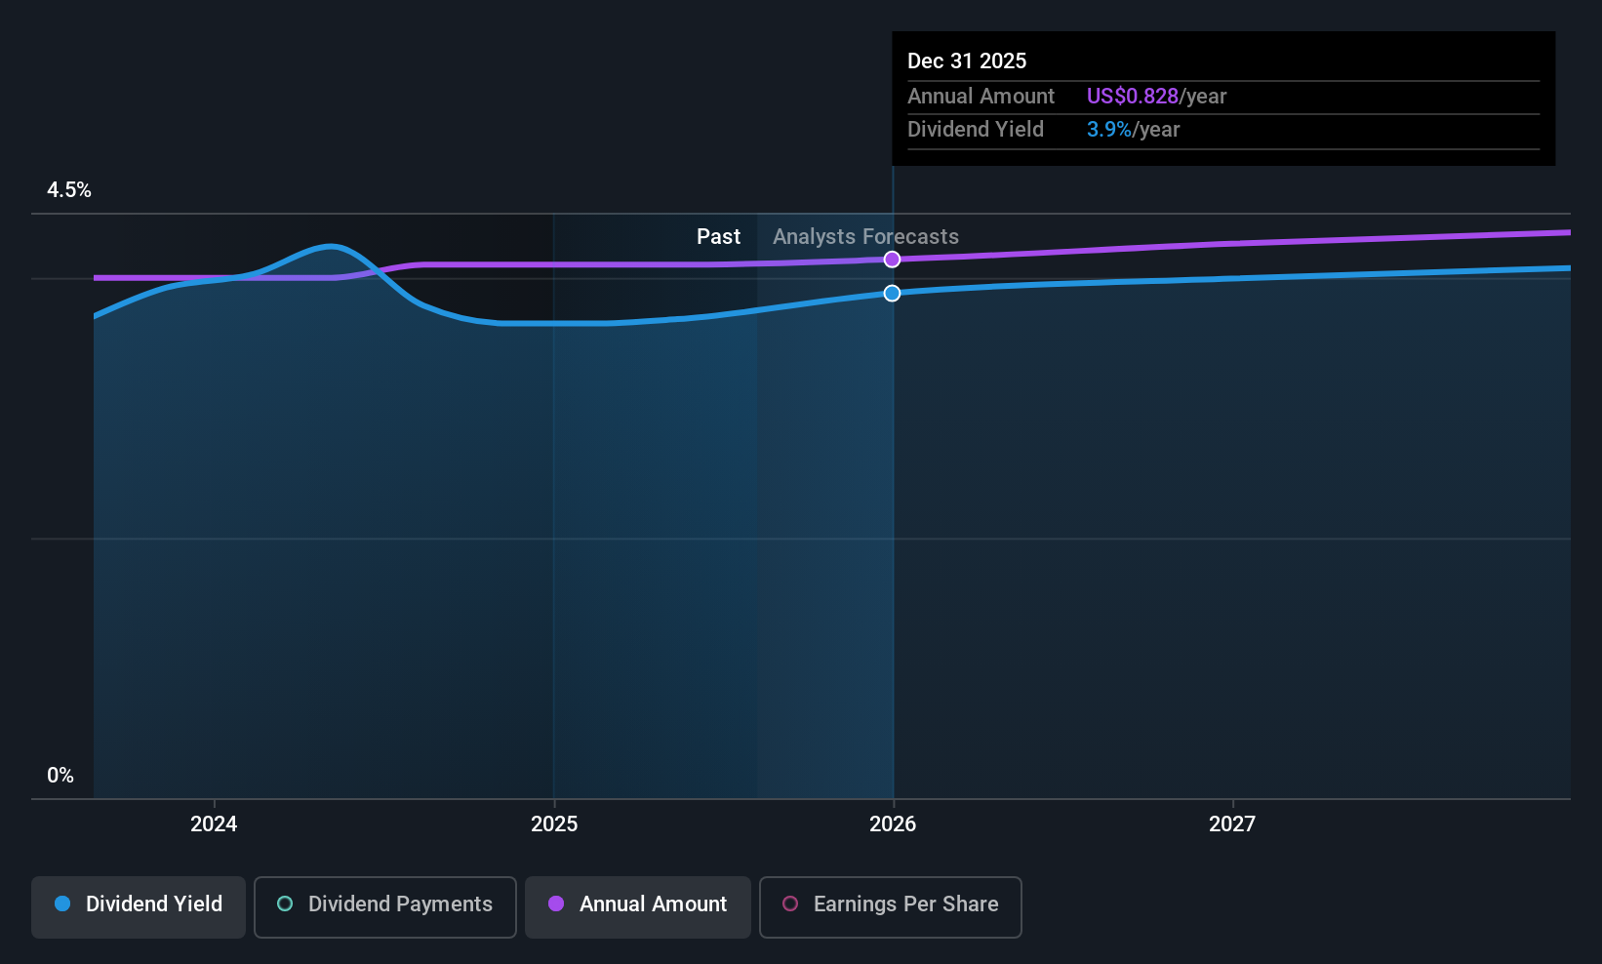Image resolution: width=1602 pixels, height=964 pixels.
Task: Toggle the Annual Amount legend series
Action: [x=638, y=907]
